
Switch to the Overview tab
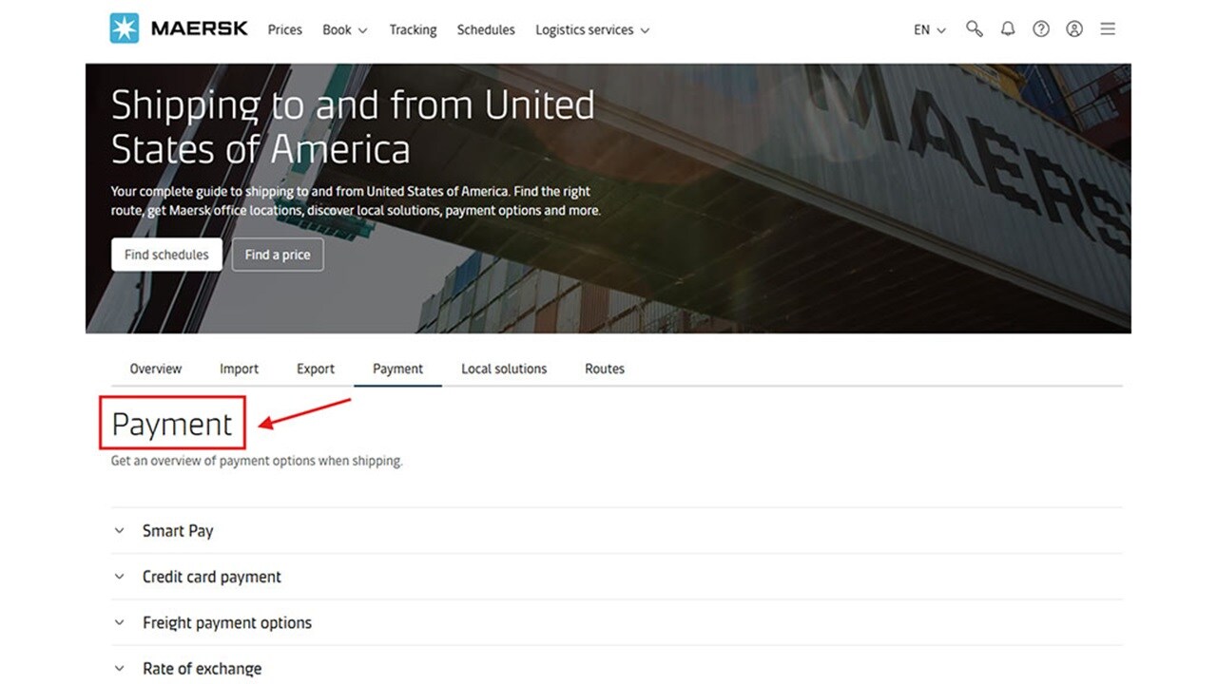tap(156, 369)
